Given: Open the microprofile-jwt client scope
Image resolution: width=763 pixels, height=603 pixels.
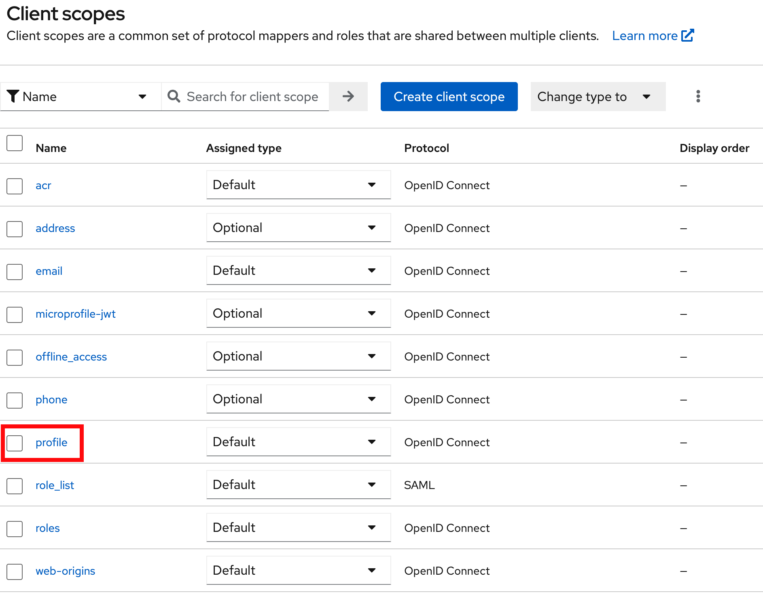Looking at the screenshot, I should pyautogui.click(x=76, y=314).
